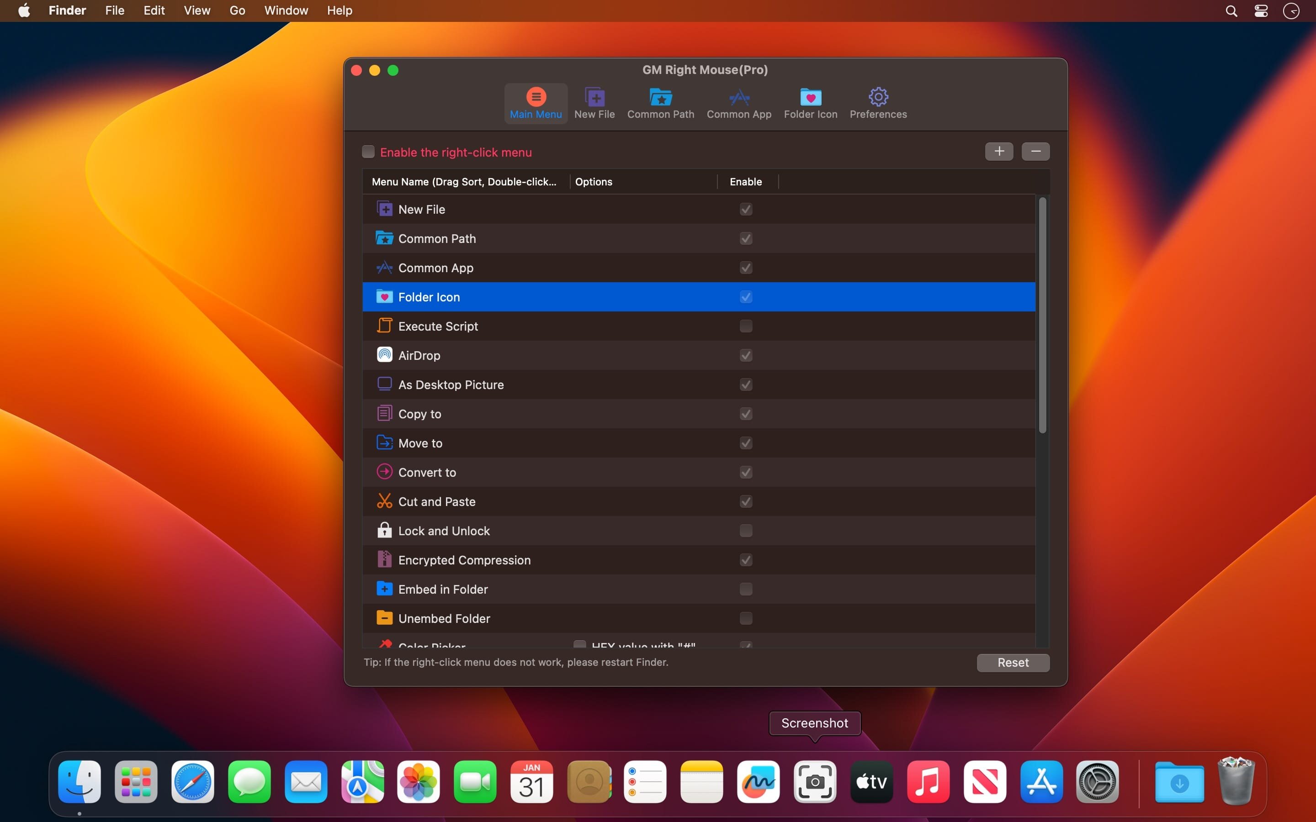Click the Reset button
The image size is (1316, 822).
1012,663
